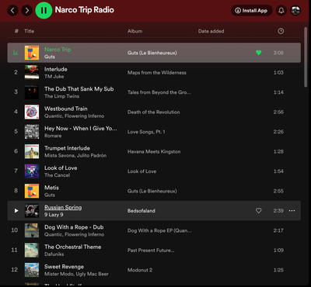Click the # column header
This screenshot has height=287, width=311.
click(16, 31)
